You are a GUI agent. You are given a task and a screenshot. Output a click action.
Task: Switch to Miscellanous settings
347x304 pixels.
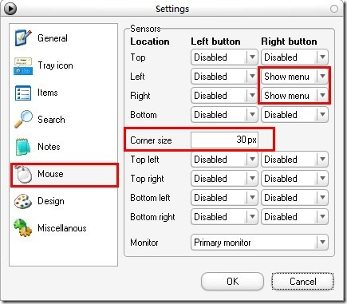(64, 228)
